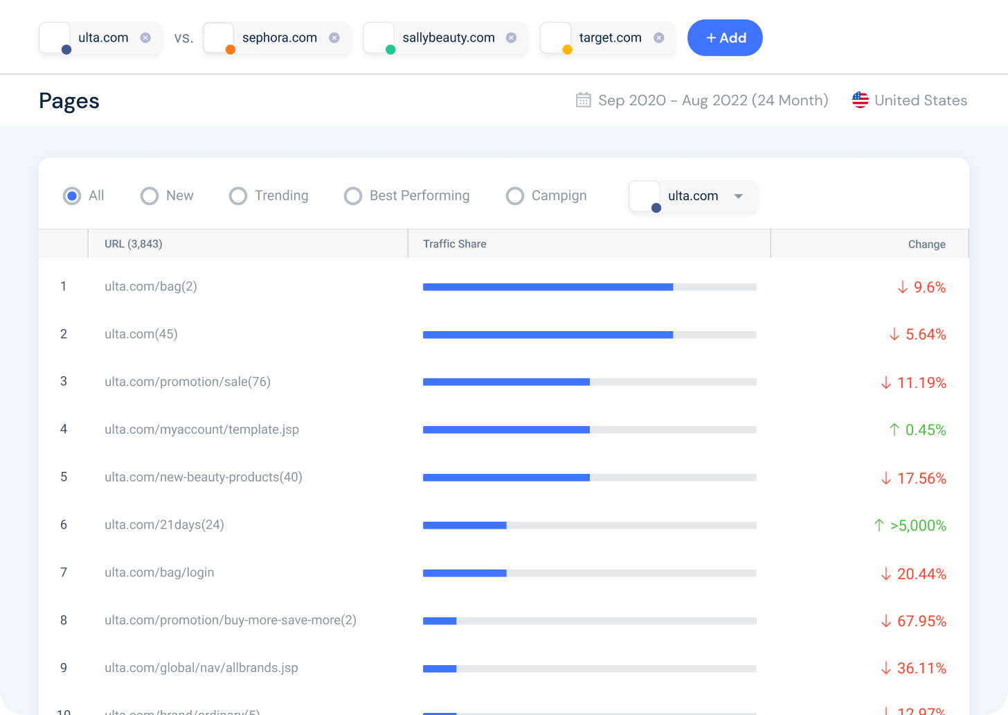Image resolution: width=1008 pixels, height=715 pixels.
Task: Click the + Add button
Action: pyautogui.click(x=725, y=38)
